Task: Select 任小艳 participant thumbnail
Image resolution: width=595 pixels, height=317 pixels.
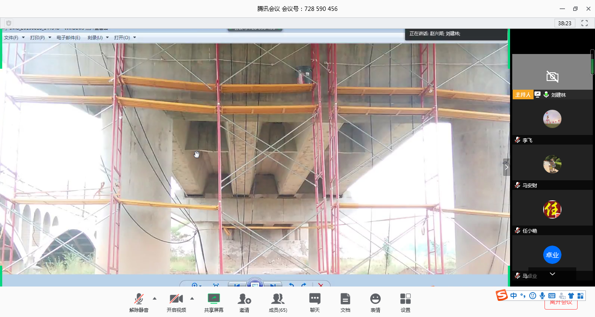Action: pyautogui.click(x=552, y=210)
